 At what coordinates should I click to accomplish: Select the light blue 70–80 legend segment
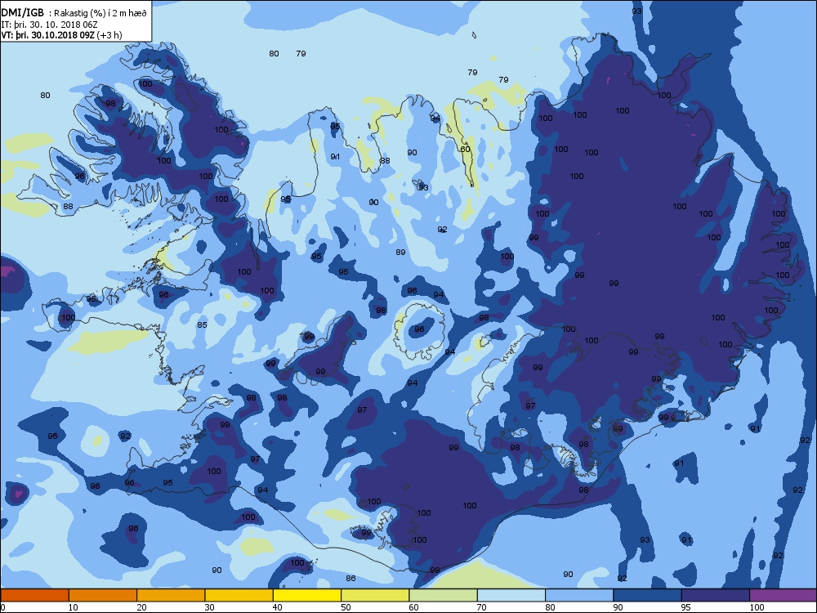[x=511, y=595]
